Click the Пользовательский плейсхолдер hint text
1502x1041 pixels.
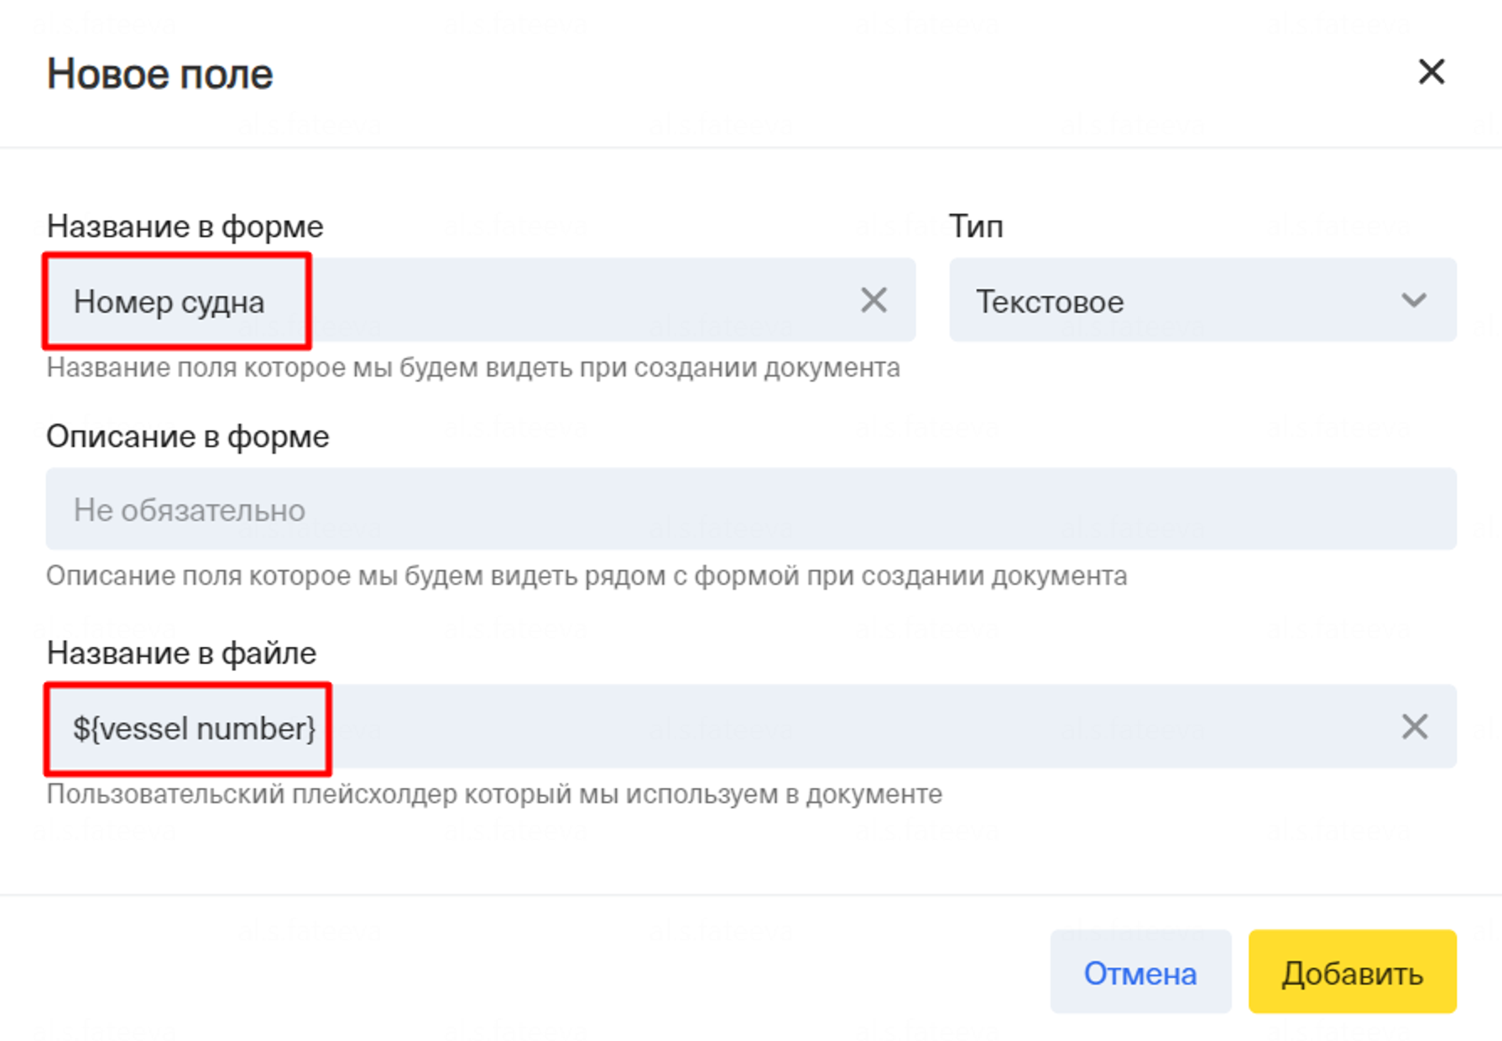tap(493, 794)
